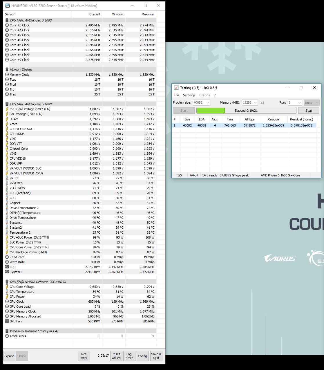Viewport: 324px width, 370px height.
Task: Click the fan icon beside CPU RPM row
Action: coord(7,267)
